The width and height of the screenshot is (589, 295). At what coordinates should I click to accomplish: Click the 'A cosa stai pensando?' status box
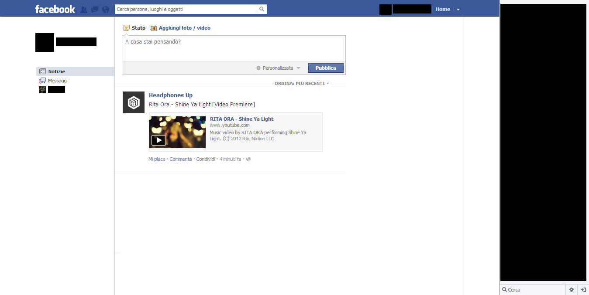[234, 48]
